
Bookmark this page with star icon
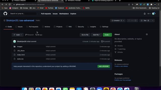click(x=133, y=4)
